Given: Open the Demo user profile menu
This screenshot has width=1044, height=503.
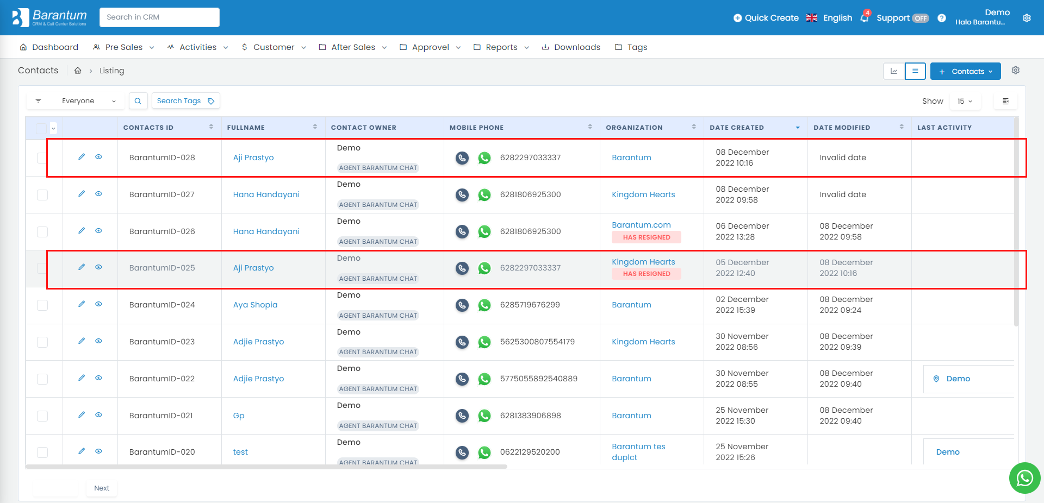Looking at the screenshot, I should [982, 17].
